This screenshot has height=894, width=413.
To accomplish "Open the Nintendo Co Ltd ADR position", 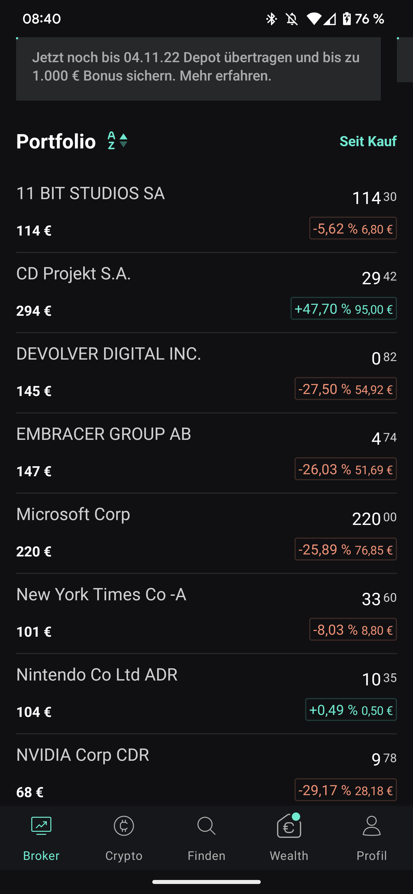I will (x=139, y=693).
